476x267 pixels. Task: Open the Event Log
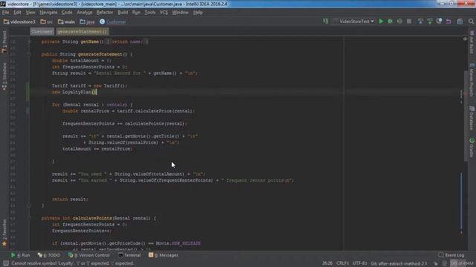coord(451,255)
